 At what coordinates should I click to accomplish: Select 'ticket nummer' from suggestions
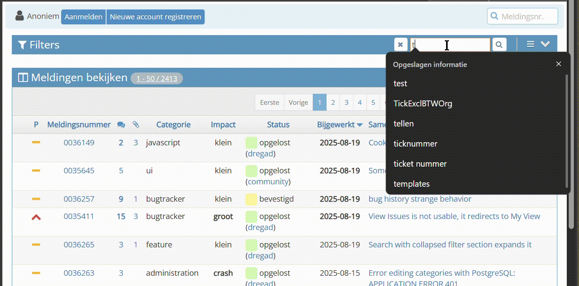(420, 164)
